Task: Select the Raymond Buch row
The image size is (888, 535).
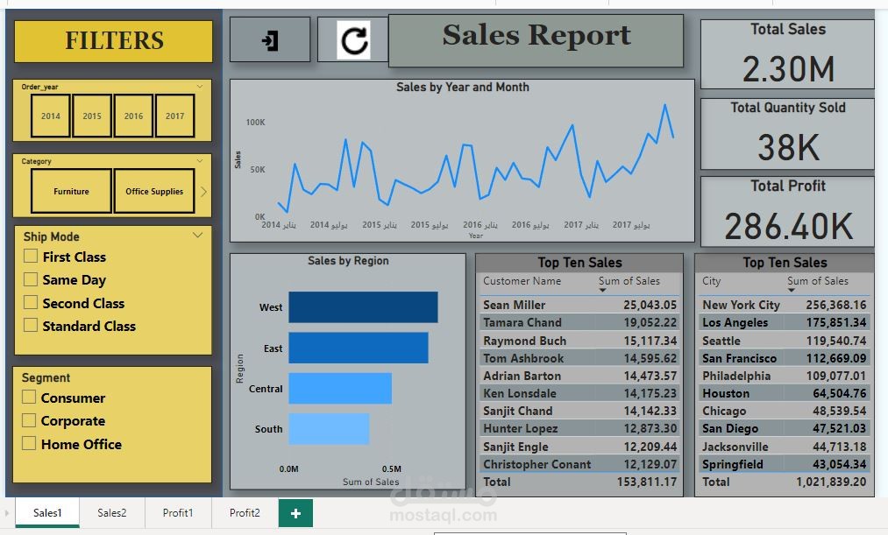Action: pos(579,341)
